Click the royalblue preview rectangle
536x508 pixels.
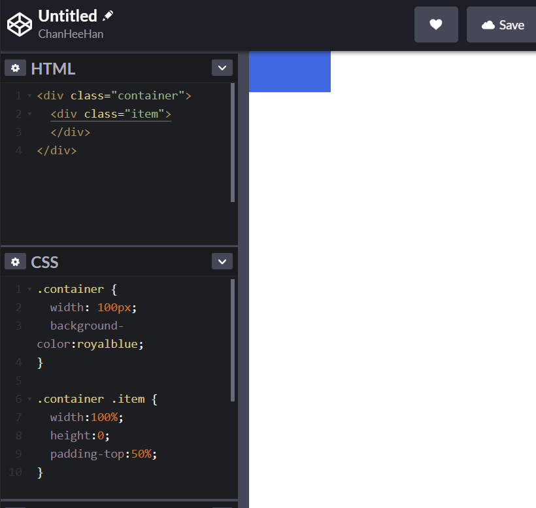(x=290, y=71)
